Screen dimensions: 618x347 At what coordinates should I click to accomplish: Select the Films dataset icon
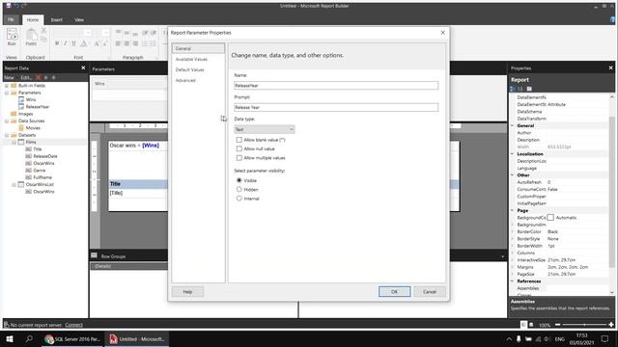click(21, 142)
